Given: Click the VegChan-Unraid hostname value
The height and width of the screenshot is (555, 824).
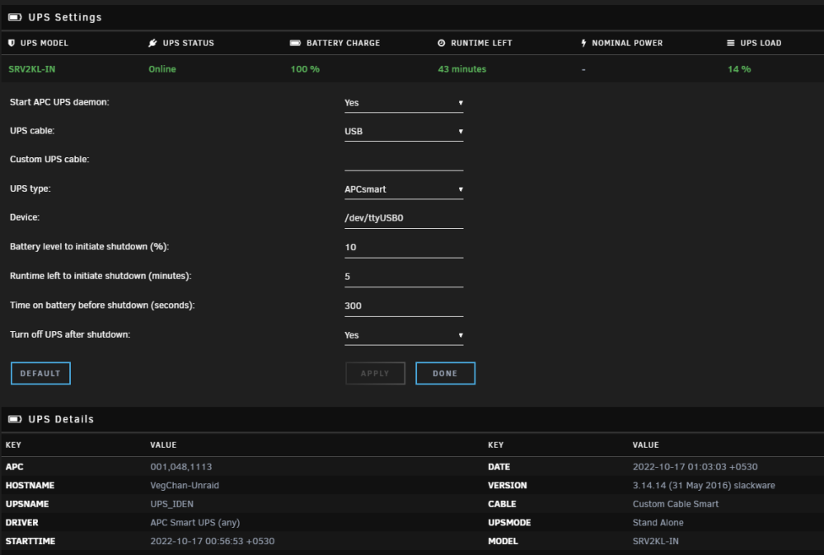Looking at the screenshot, I should (x=185, y=486).
